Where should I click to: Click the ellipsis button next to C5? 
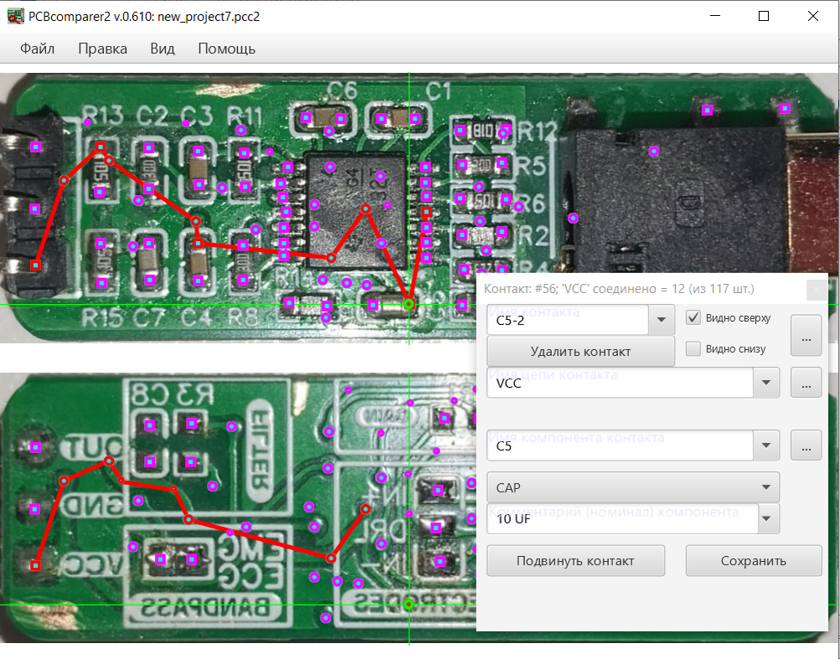[807, 445]
